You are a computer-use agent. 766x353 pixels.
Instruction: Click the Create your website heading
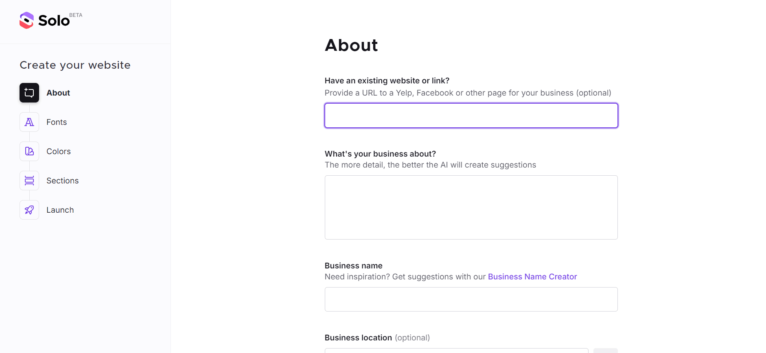pos(75,65)
